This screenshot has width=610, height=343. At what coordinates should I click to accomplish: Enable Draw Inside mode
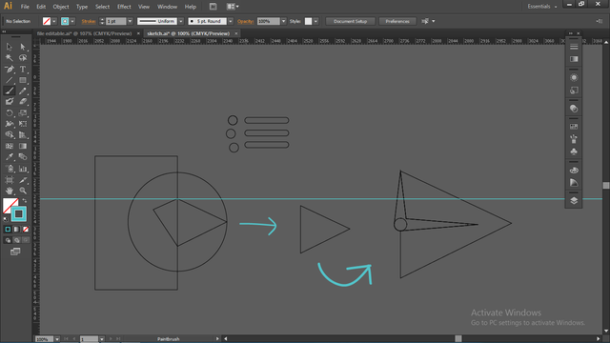[26, 240]
